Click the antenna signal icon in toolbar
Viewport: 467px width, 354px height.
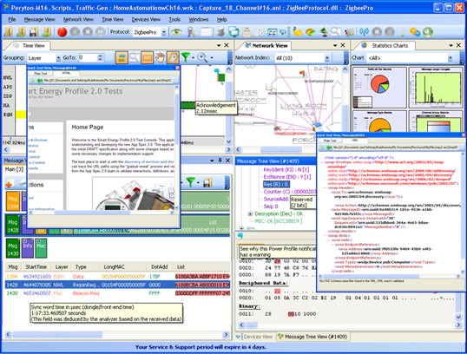click(x=364, y=31)
